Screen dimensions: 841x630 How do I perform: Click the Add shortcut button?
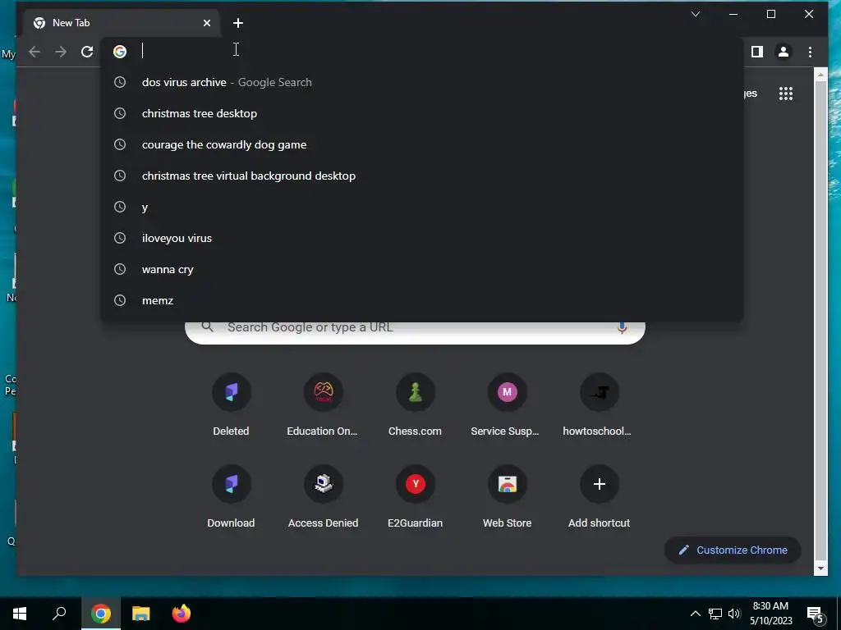599,496
